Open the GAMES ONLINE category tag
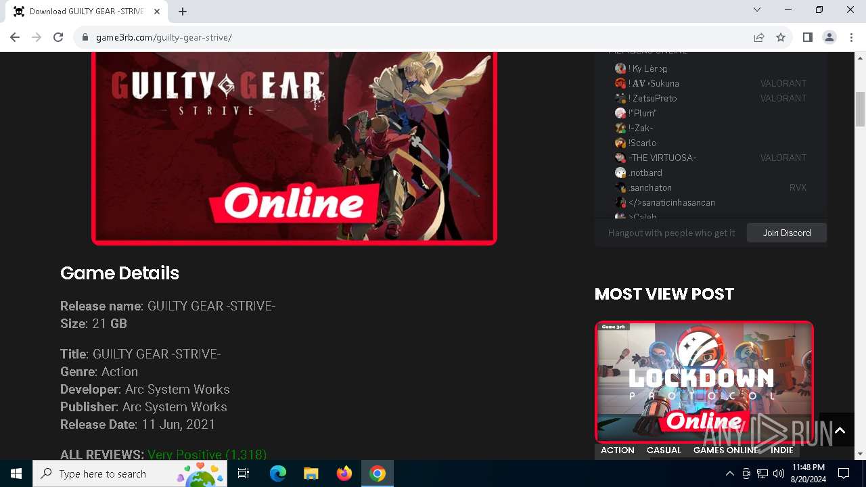Screen dimensions: 866x487 (726, 450)
